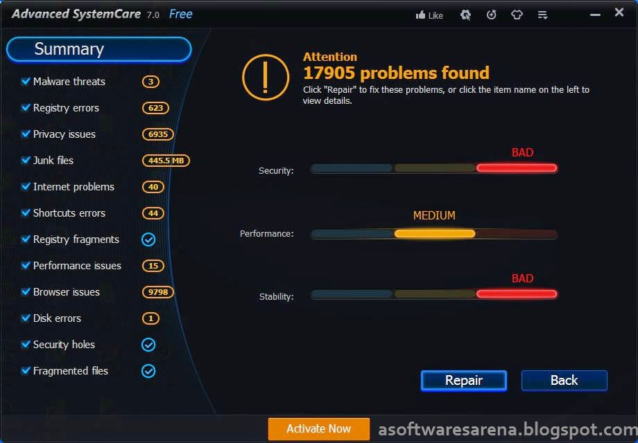View Privacy issues item details
The height and width of the screenshot is (443, 638).
click(64, 134)
